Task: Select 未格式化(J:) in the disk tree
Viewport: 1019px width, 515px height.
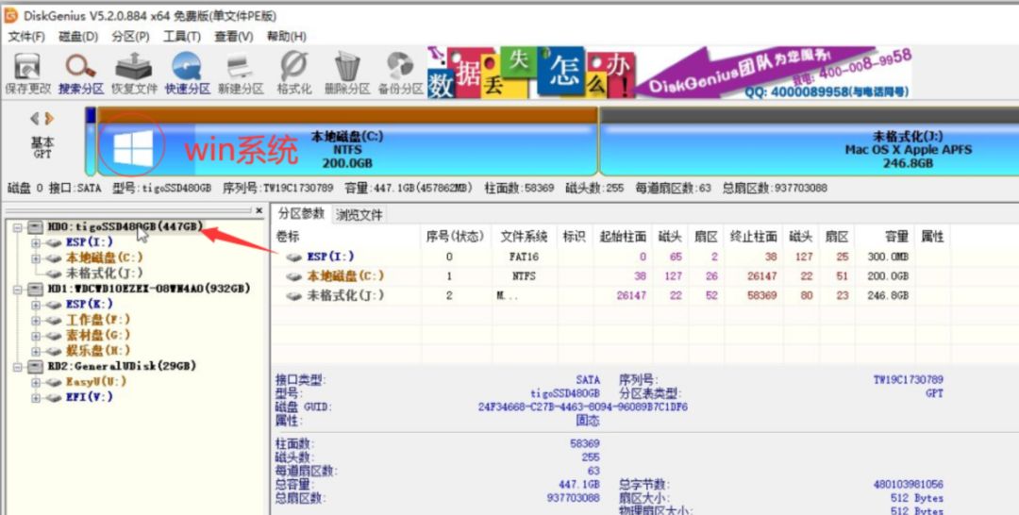Action: pos(105,274)
